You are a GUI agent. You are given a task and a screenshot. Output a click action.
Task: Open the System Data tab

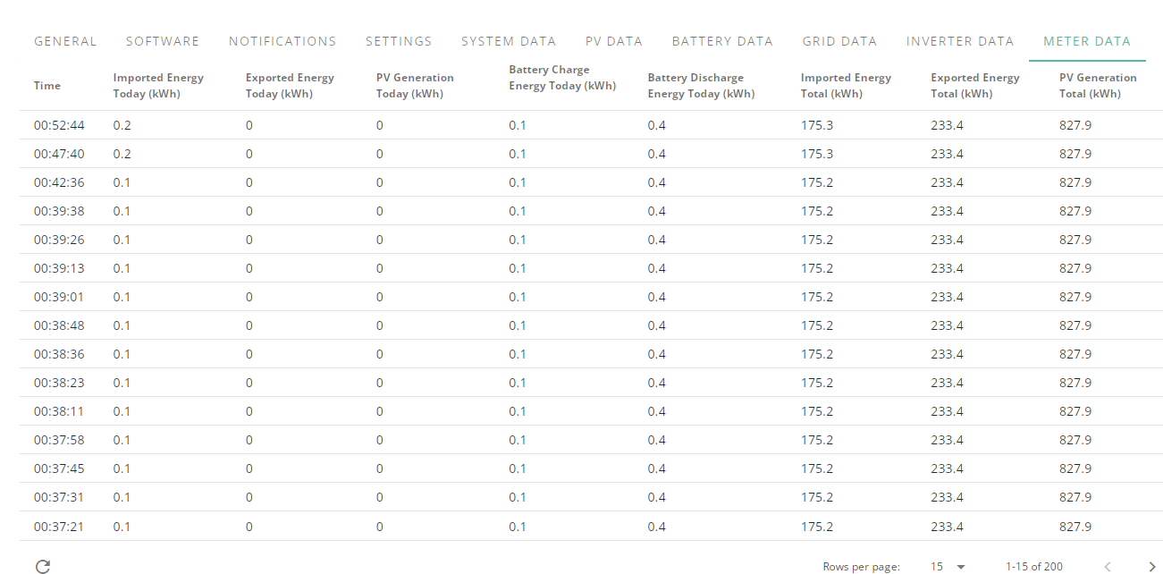click(x=509, y=41)
